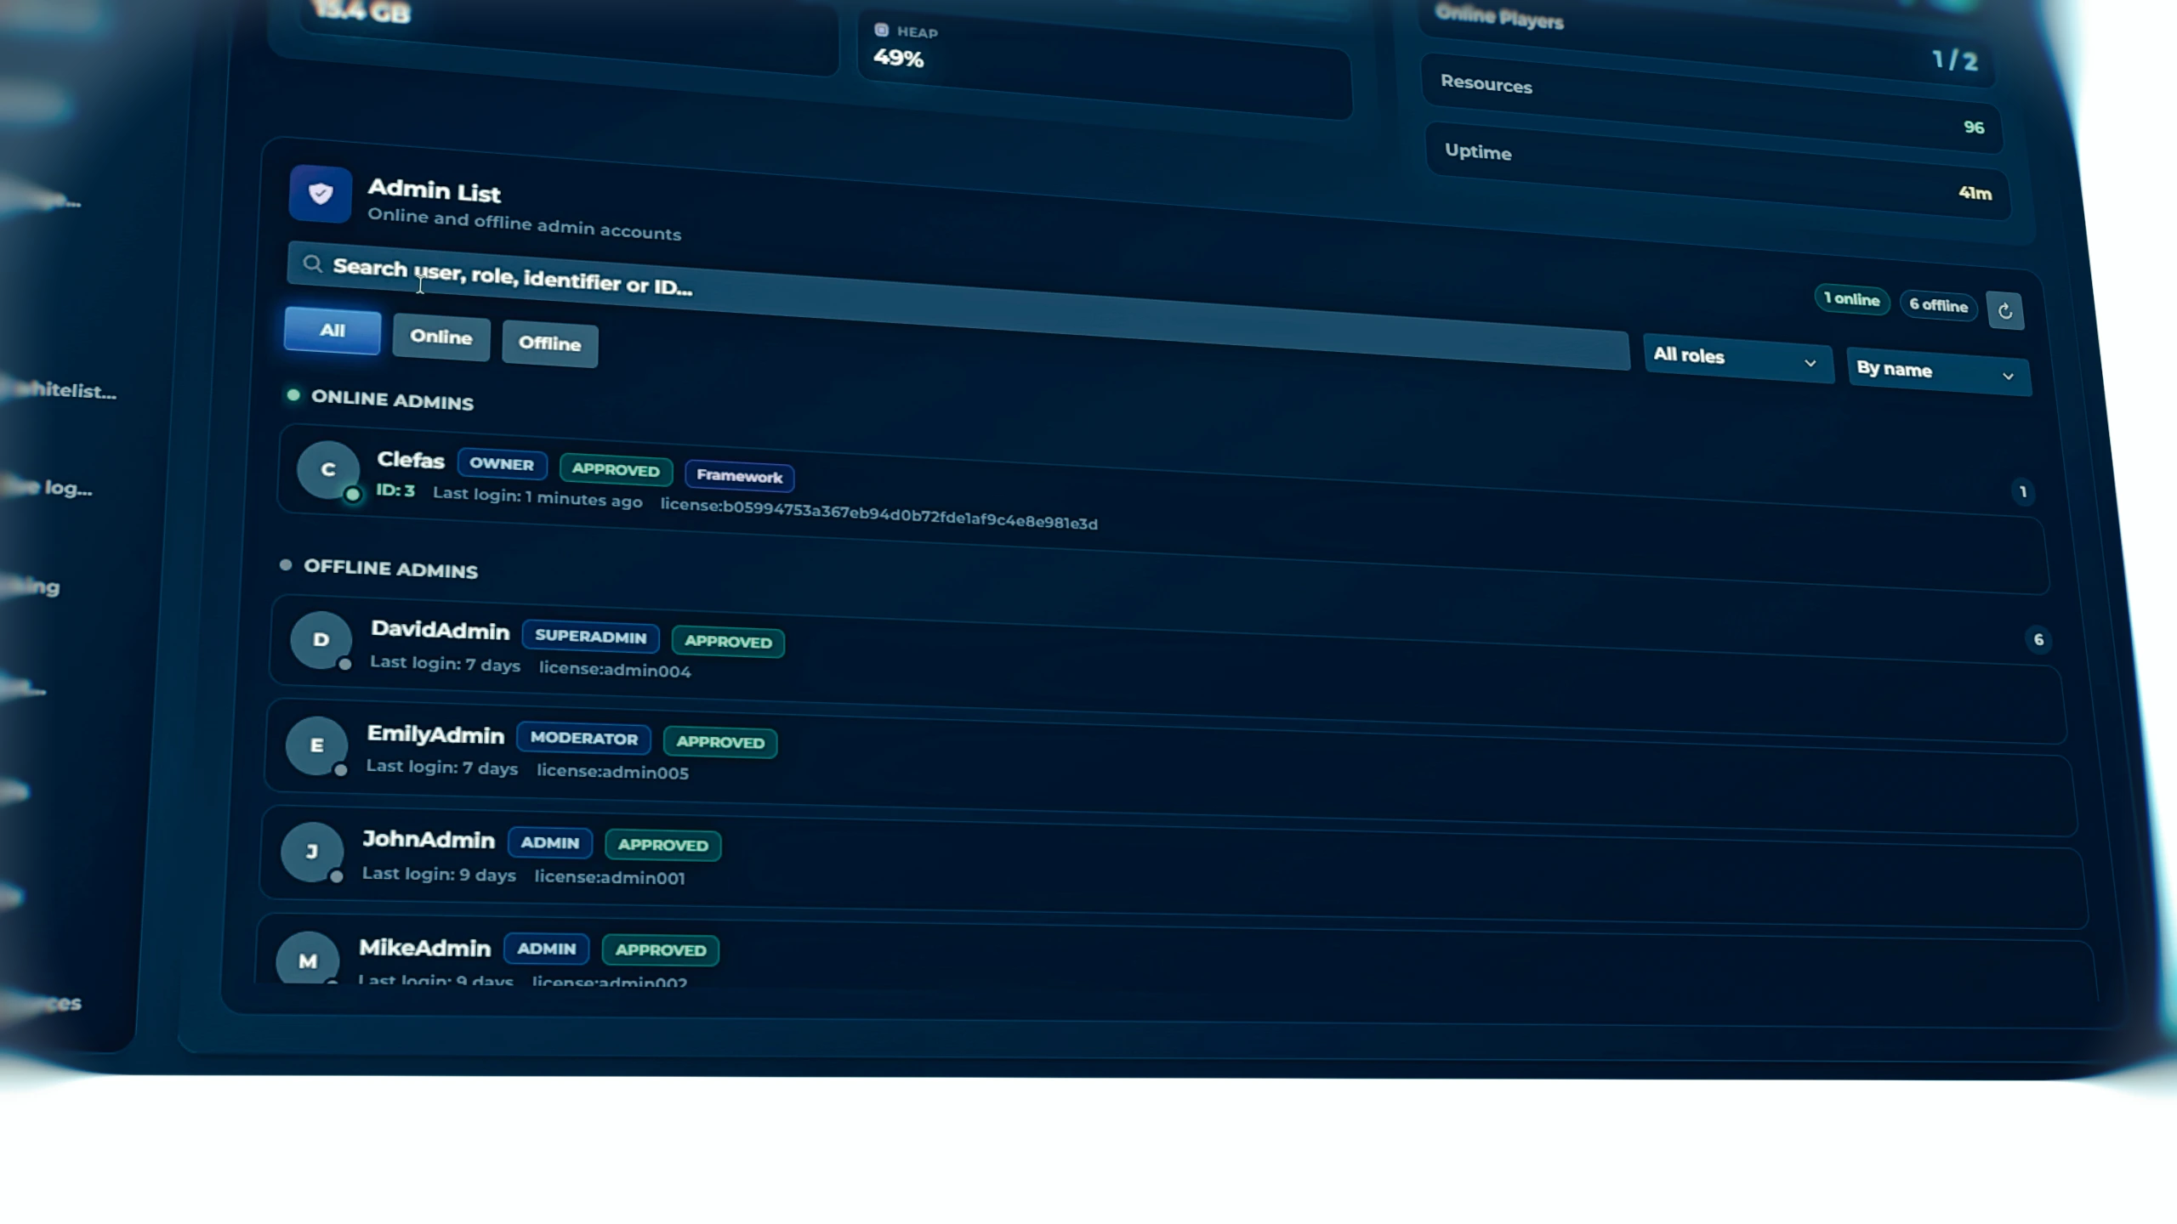Click the JohnAdmin name
The height and width of the screenshot is (1224, 2177).
click(429, 840)
